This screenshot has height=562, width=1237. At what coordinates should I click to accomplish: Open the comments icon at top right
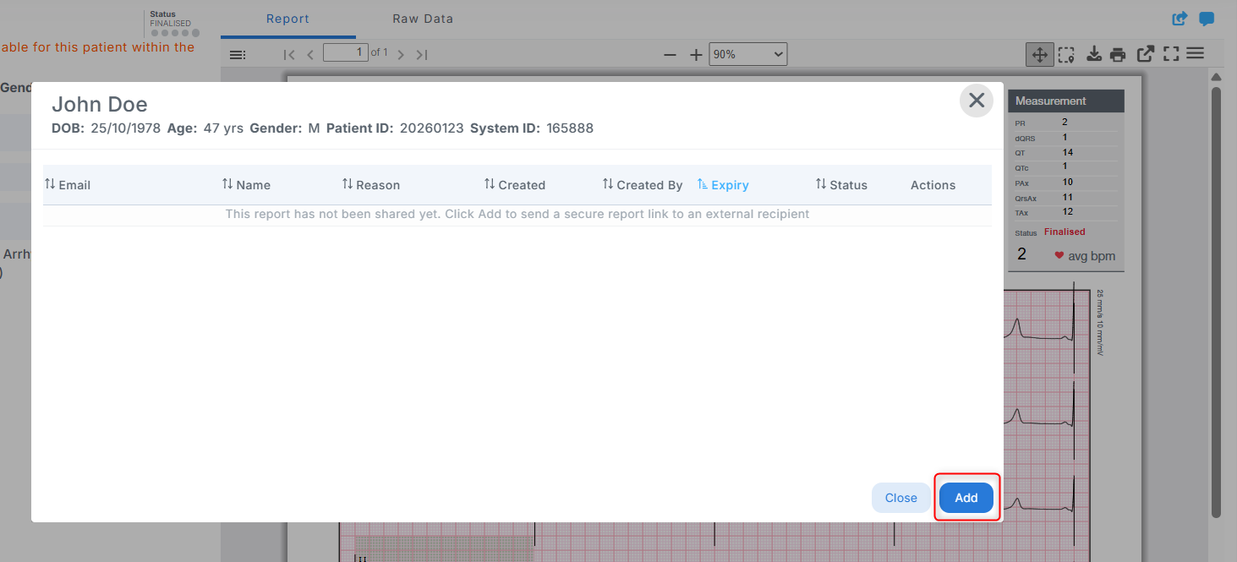pyautogui.click(x=1206, y=18)
